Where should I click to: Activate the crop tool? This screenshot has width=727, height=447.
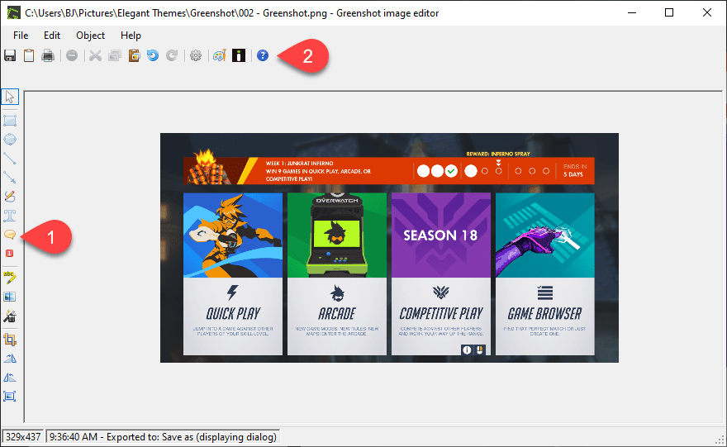(x=11, y=339)
